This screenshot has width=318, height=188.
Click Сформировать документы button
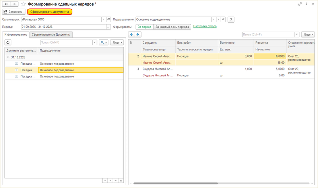(50, 12)
